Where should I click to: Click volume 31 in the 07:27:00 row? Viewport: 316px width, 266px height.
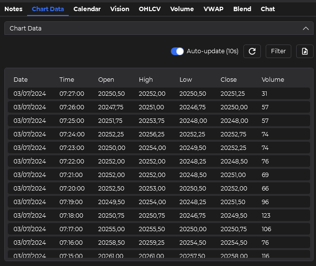(264, 94)
